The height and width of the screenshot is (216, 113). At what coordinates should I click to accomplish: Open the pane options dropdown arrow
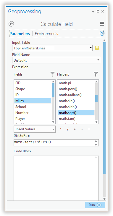pos(93,12)
